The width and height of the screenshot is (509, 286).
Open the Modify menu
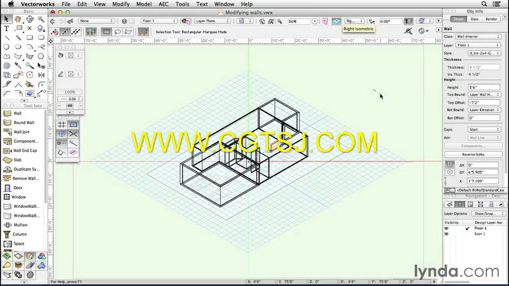[121, 4]
